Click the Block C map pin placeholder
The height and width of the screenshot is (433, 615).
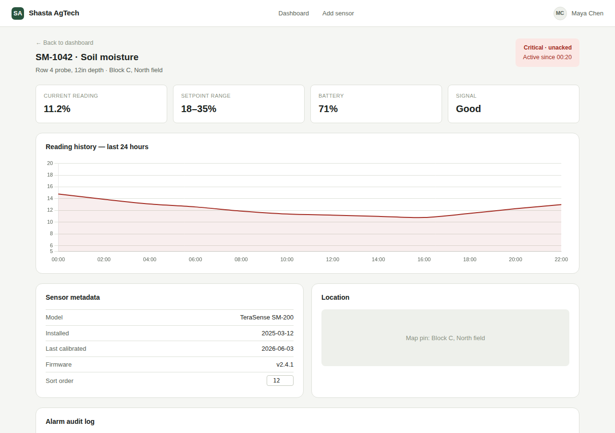pos(445,338)
